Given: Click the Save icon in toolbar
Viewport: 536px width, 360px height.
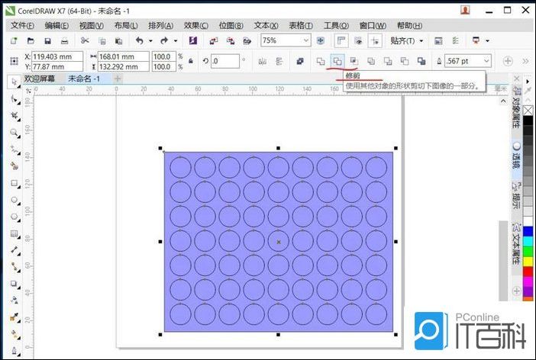Looking at the screenshot, I should (47, 40).
